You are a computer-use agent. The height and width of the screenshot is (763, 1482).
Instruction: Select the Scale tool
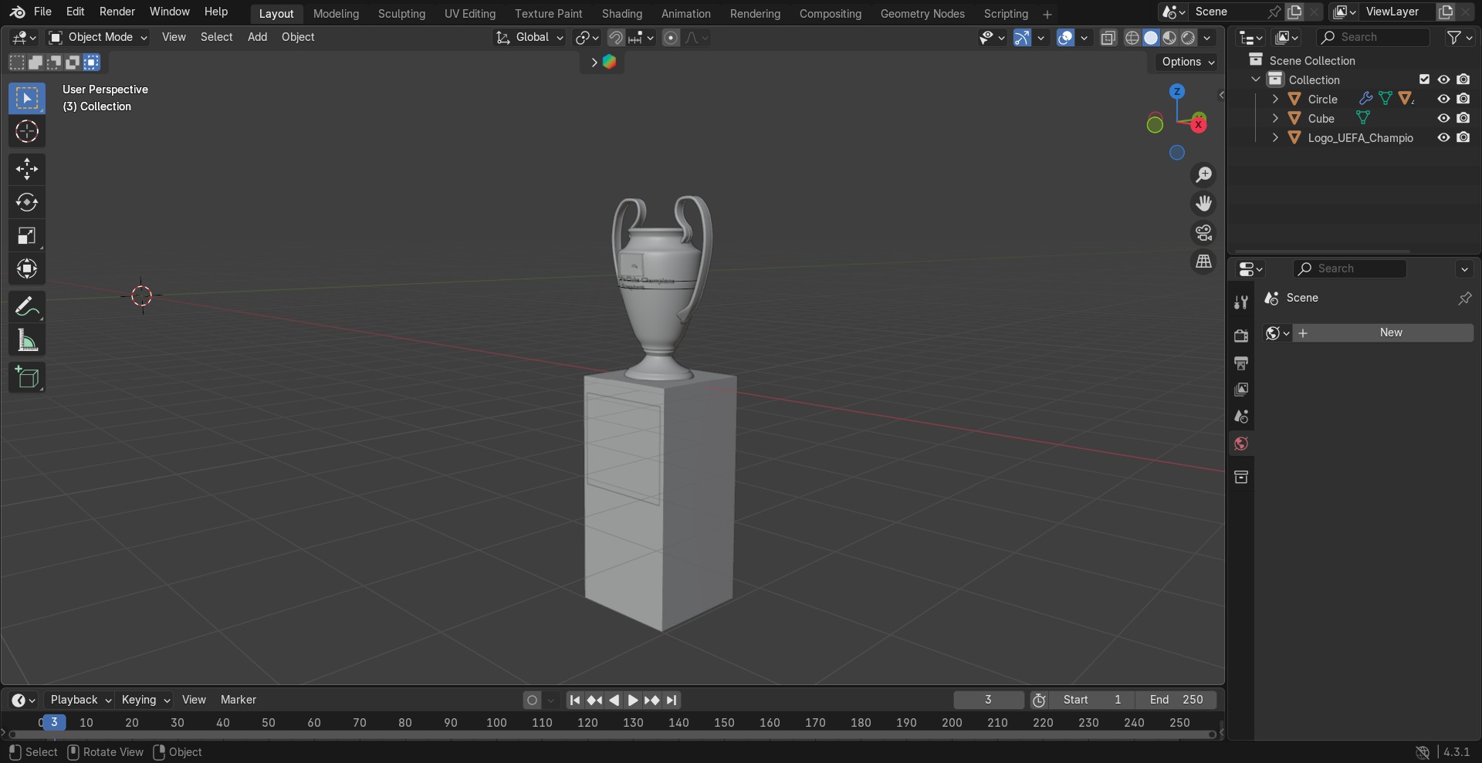27,235
